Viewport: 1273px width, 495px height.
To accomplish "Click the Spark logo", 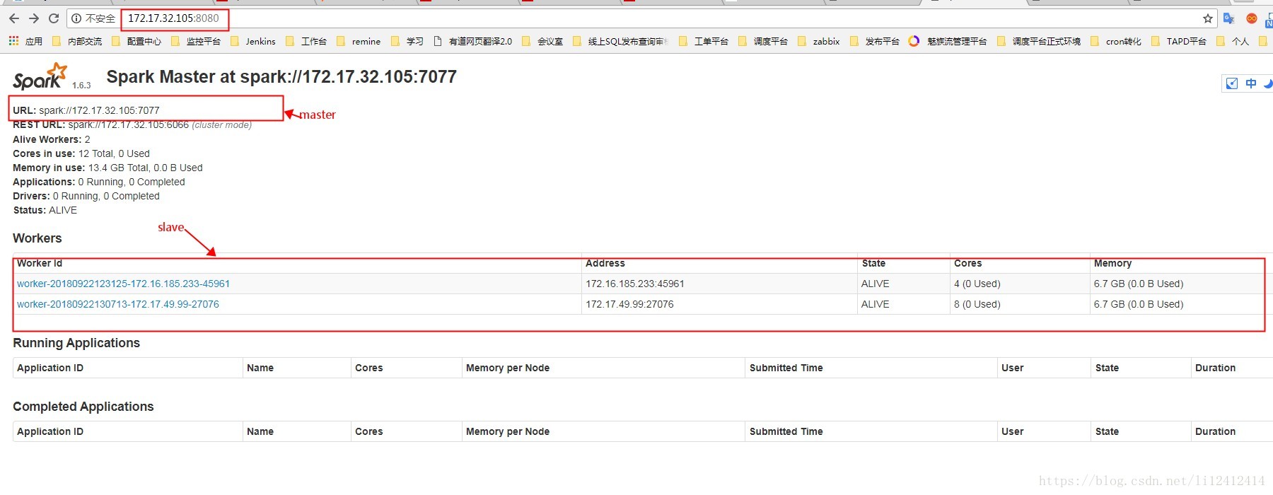I will tap(40, 76).
